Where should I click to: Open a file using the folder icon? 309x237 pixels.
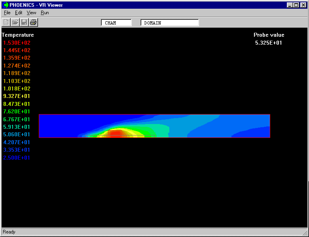point(15,22)
